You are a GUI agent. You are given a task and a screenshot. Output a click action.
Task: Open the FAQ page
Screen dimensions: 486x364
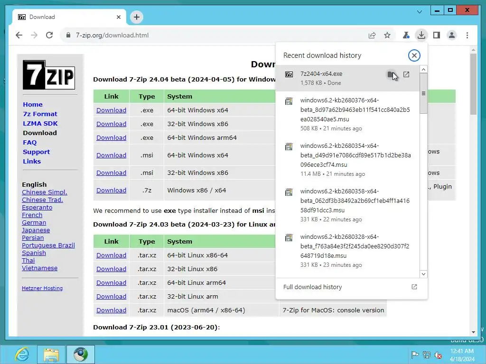click(x=30, y=142)
